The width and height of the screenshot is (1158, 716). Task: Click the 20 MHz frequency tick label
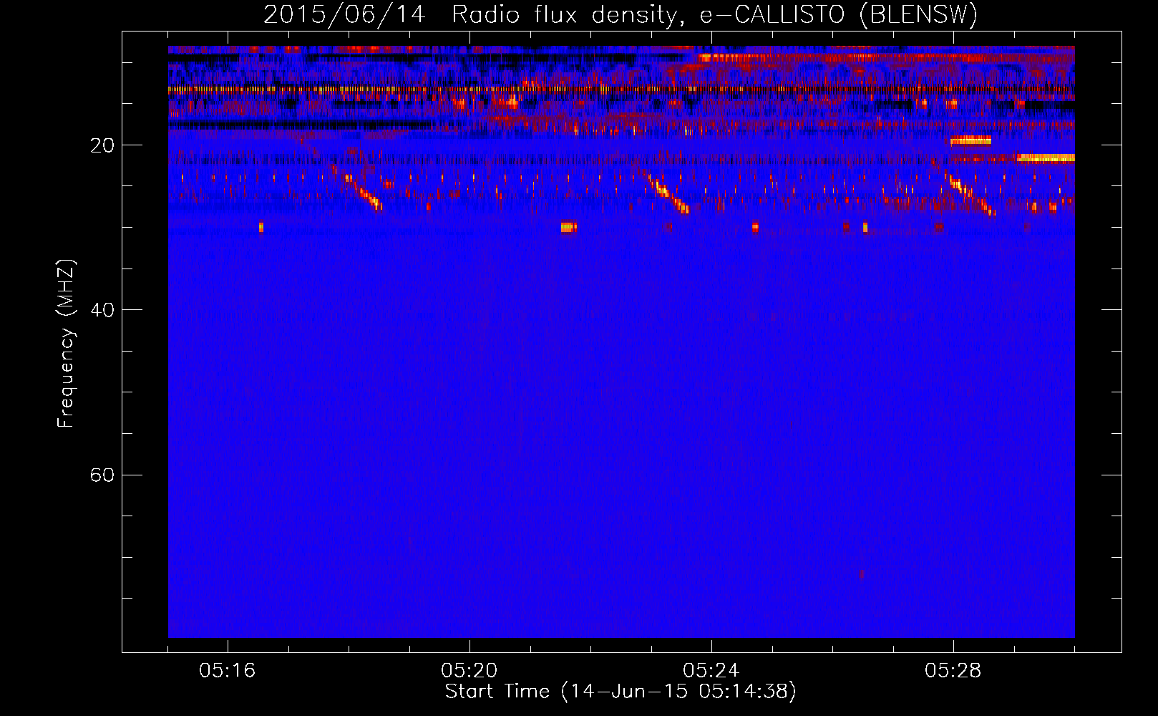[x=102, y=145]
